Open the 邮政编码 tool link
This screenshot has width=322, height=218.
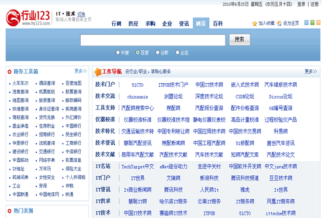74,100
